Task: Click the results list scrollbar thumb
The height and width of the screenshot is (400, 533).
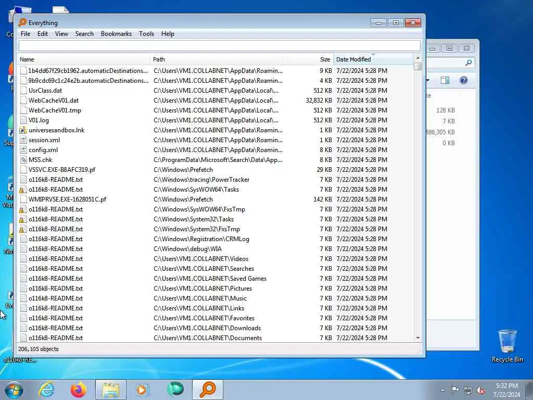Action: tap(418, 66)
